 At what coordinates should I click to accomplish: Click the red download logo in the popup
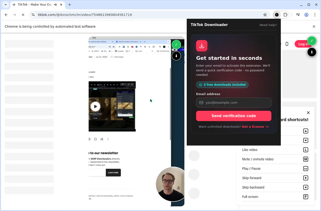[202, 46]
